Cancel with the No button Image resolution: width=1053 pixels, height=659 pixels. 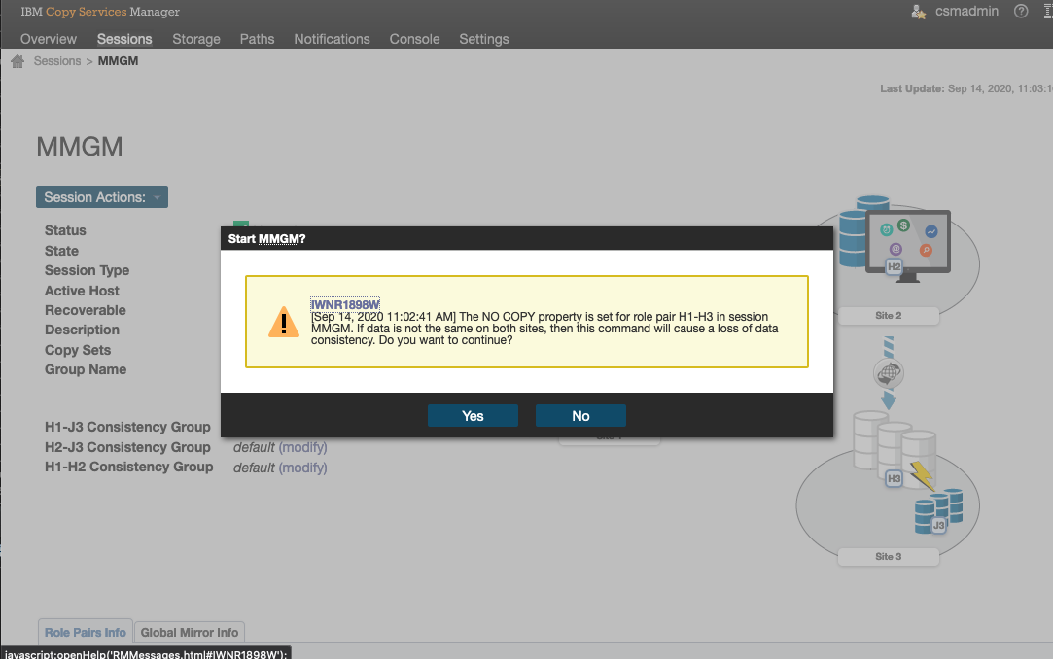580,416
